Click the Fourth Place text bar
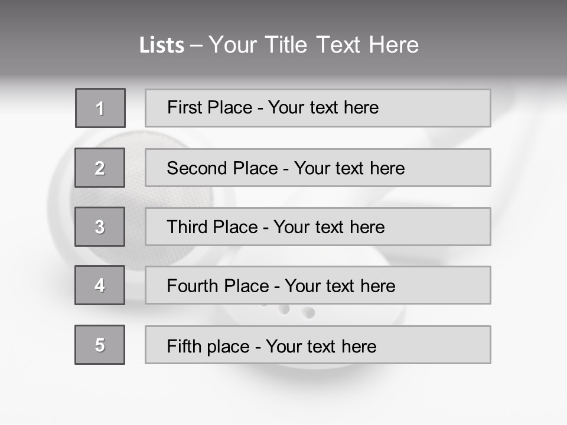Viewport: 567px width, 425px height. 318,285
